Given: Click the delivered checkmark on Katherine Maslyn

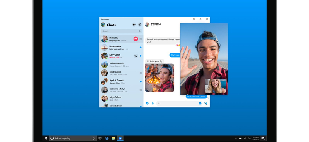Looking at the screenshot, I should point(141,90).
